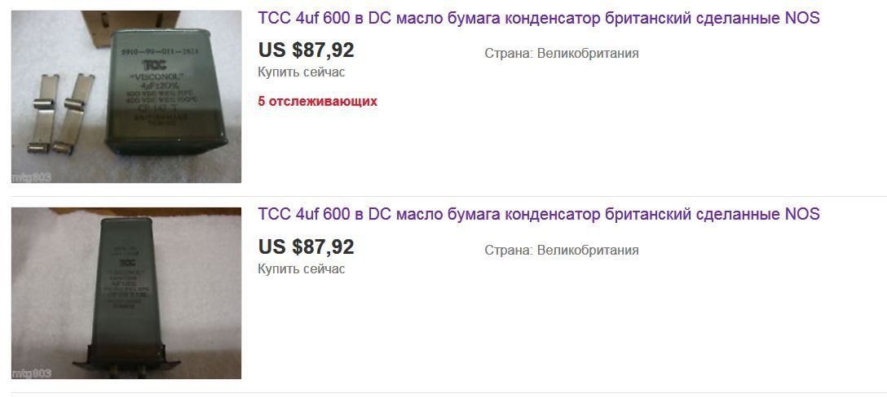The image size is (887, 397).
Task: Click the red 5 отслеживающих text
Action: point(317,102)
